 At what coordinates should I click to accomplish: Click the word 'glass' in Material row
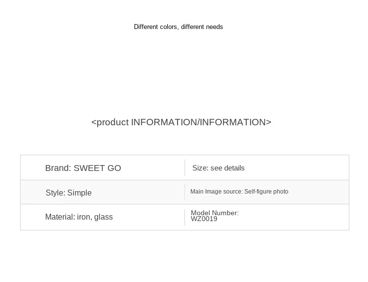(x=103, y=217)
